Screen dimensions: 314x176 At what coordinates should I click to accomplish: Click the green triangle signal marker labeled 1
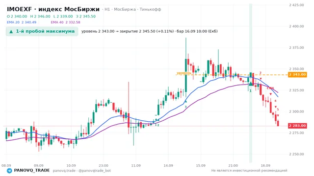[251, 84]
